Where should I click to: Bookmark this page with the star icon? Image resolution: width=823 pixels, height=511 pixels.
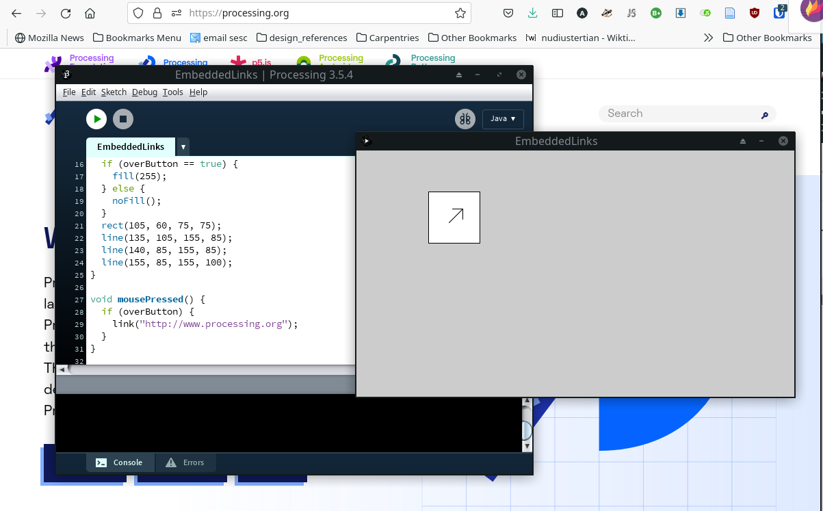pyautogui.click(x=460, y=13)
